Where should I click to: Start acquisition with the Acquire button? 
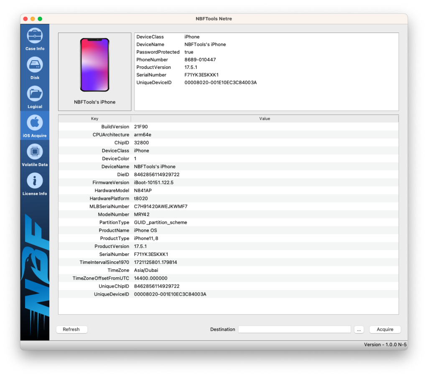click(384, 329)
